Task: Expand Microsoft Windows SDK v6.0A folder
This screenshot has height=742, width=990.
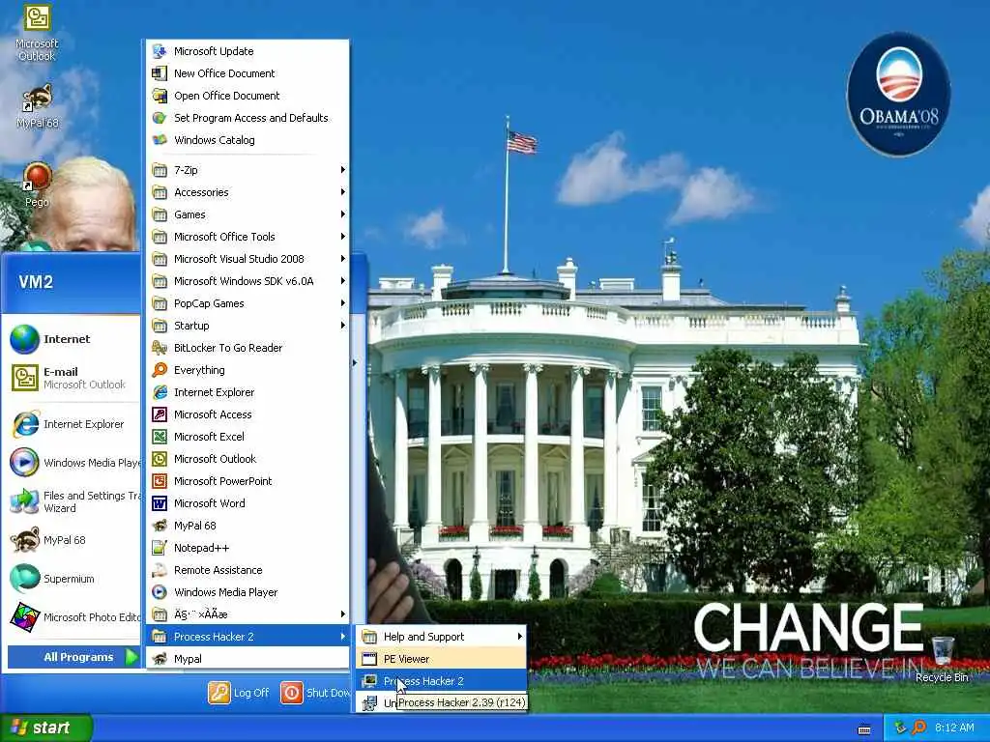Action: point(248,281)
